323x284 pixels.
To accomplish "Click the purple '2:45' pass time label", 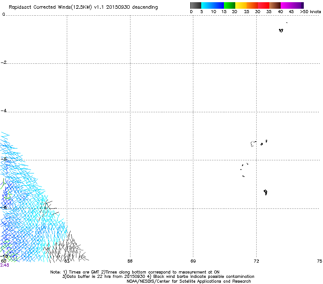I will pyautogui.click(x=4, y=265).
